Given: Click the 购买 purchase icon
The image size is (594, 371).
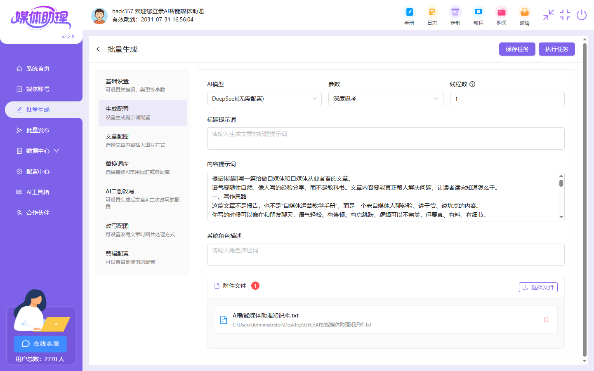Looking at the screenshot, I should tap(502, 15).
